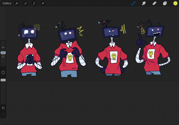Open the Actions wrench menu
Screen dimensions: 179x125
[x=17, y=3]
